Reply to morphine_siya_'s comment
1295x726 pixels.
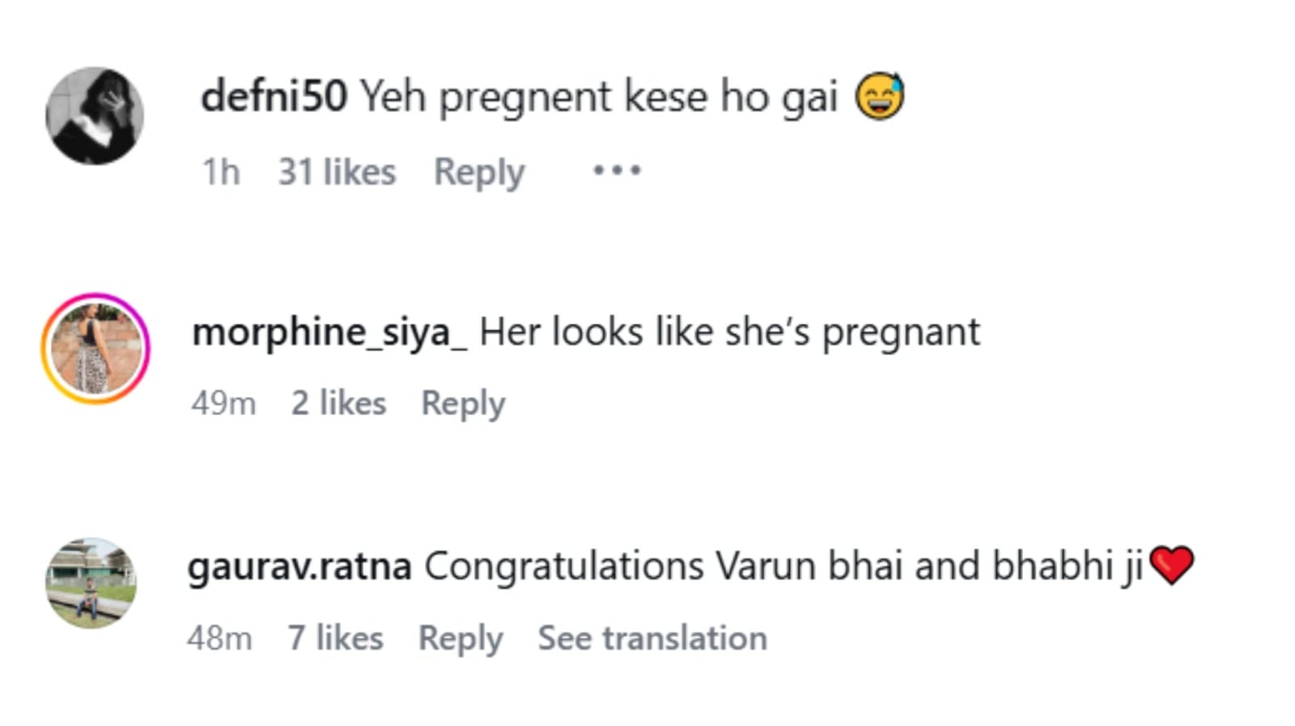point(463,403)
